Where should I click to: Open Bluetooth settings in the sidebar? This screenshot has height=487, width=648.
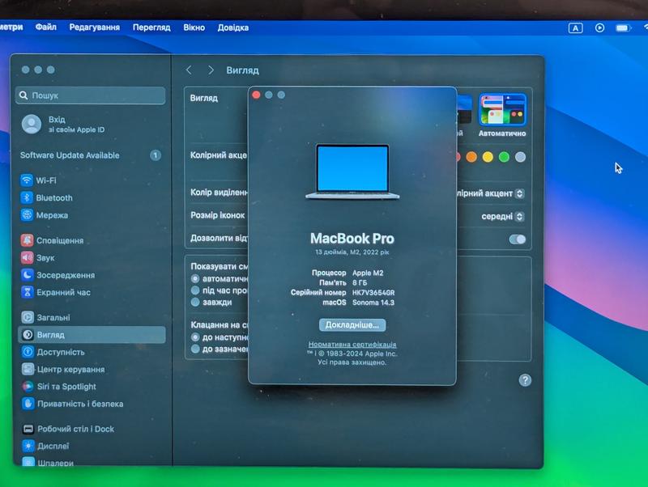(x=53, y=198)
